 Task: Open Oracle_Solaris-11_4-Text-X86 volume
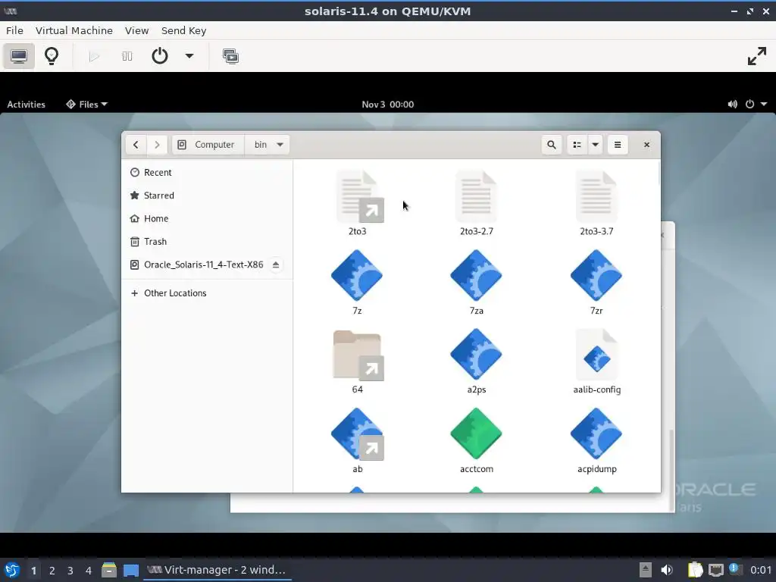(203, 264)
